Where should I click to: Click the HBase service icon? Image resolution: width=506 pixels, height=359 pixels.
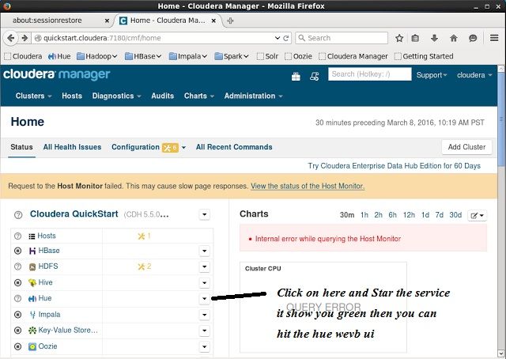click(x=32, y=251)
